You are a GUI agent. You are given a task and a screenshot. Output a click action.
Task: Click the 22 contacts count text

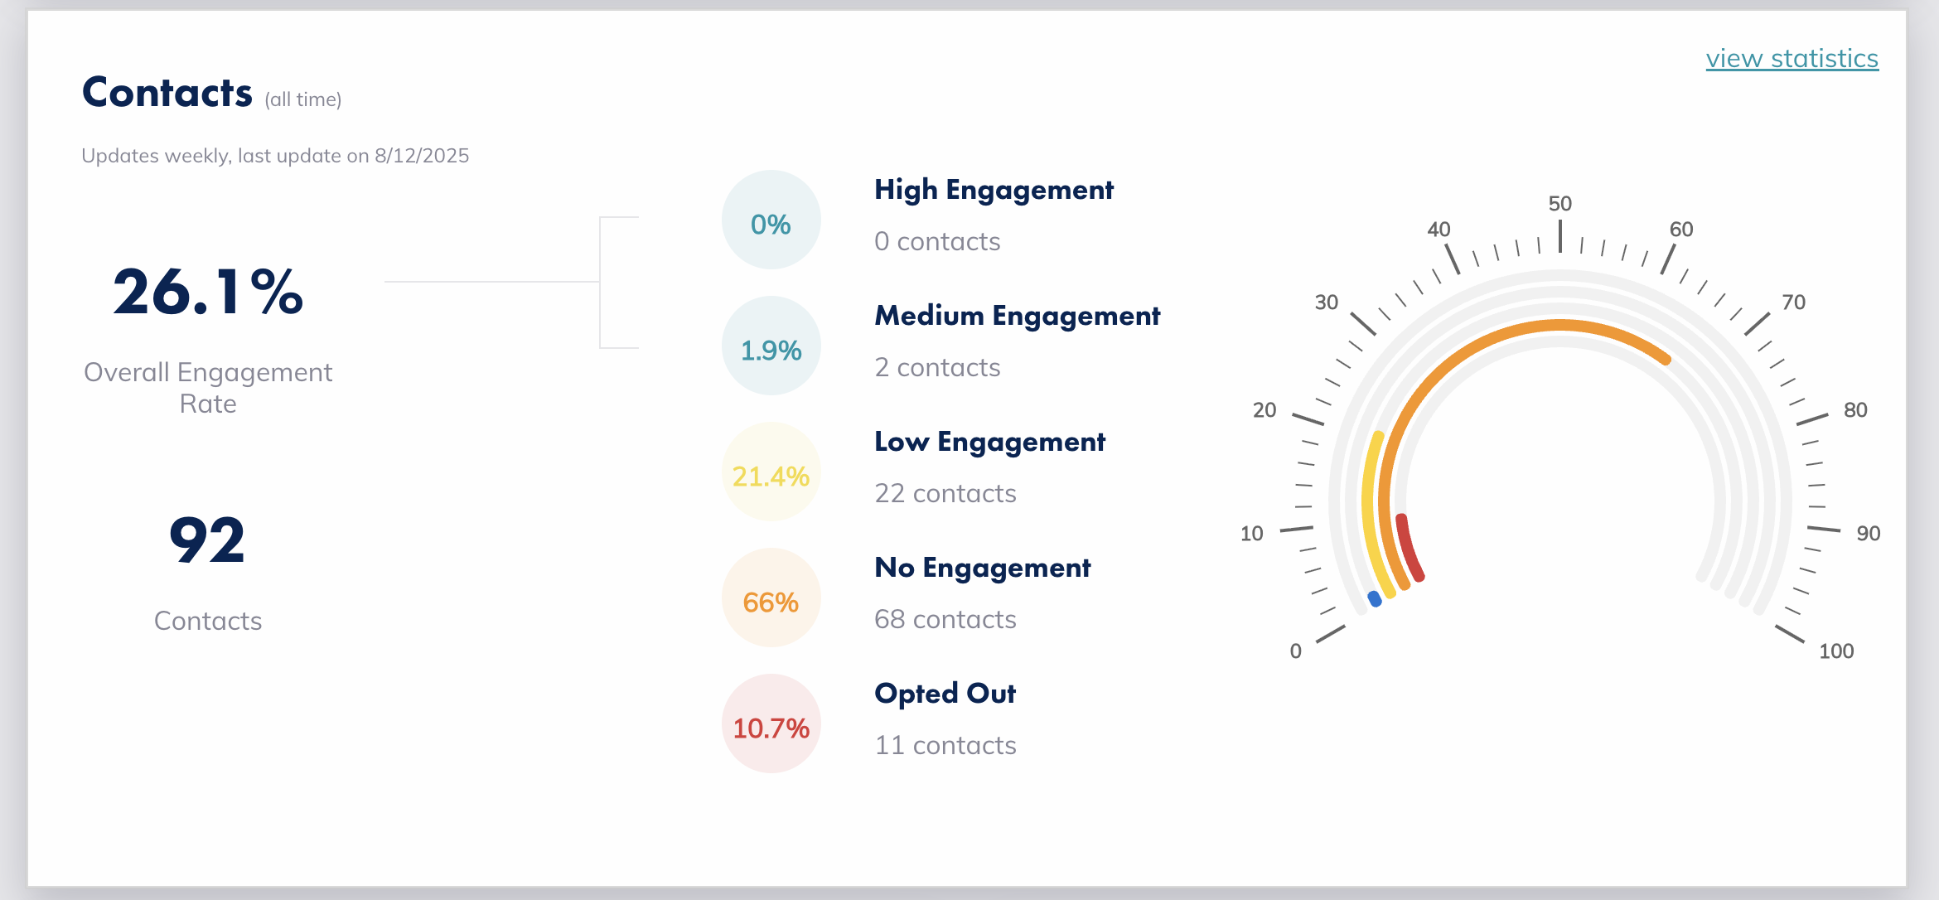point(945,493)
